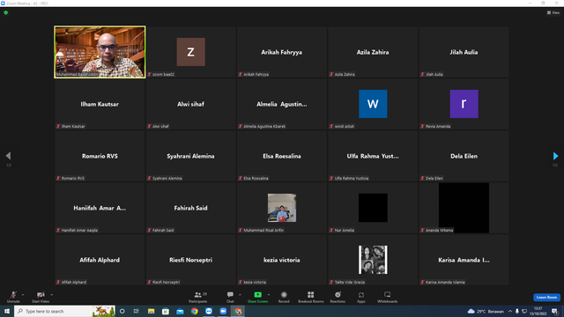Click Nur Amelia's black avatar
This screenshot has width=564, height=317.
373,208
